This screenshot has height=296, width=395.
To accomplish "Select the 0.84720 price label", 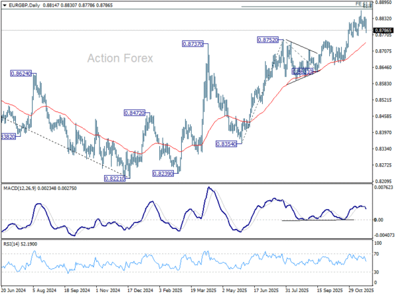I will click(134, 113).
